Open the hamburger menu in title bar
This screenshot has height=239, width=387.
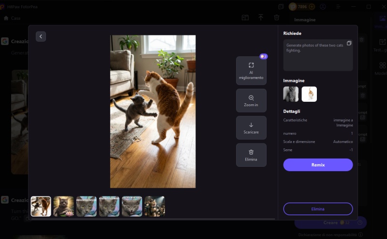(338, 7)
